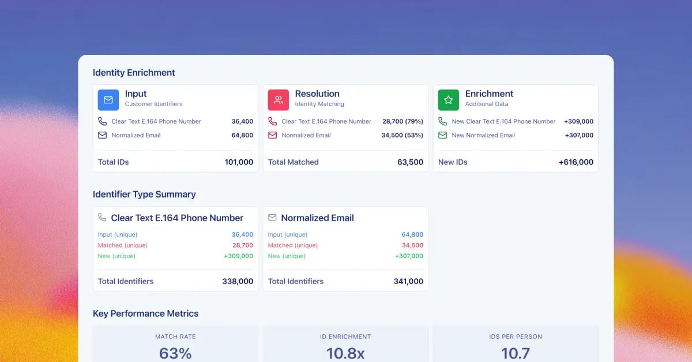The width and height of the screenshot is (692, 362).
Task: Click 64,800 in the Input card
Action: [242, 135]
